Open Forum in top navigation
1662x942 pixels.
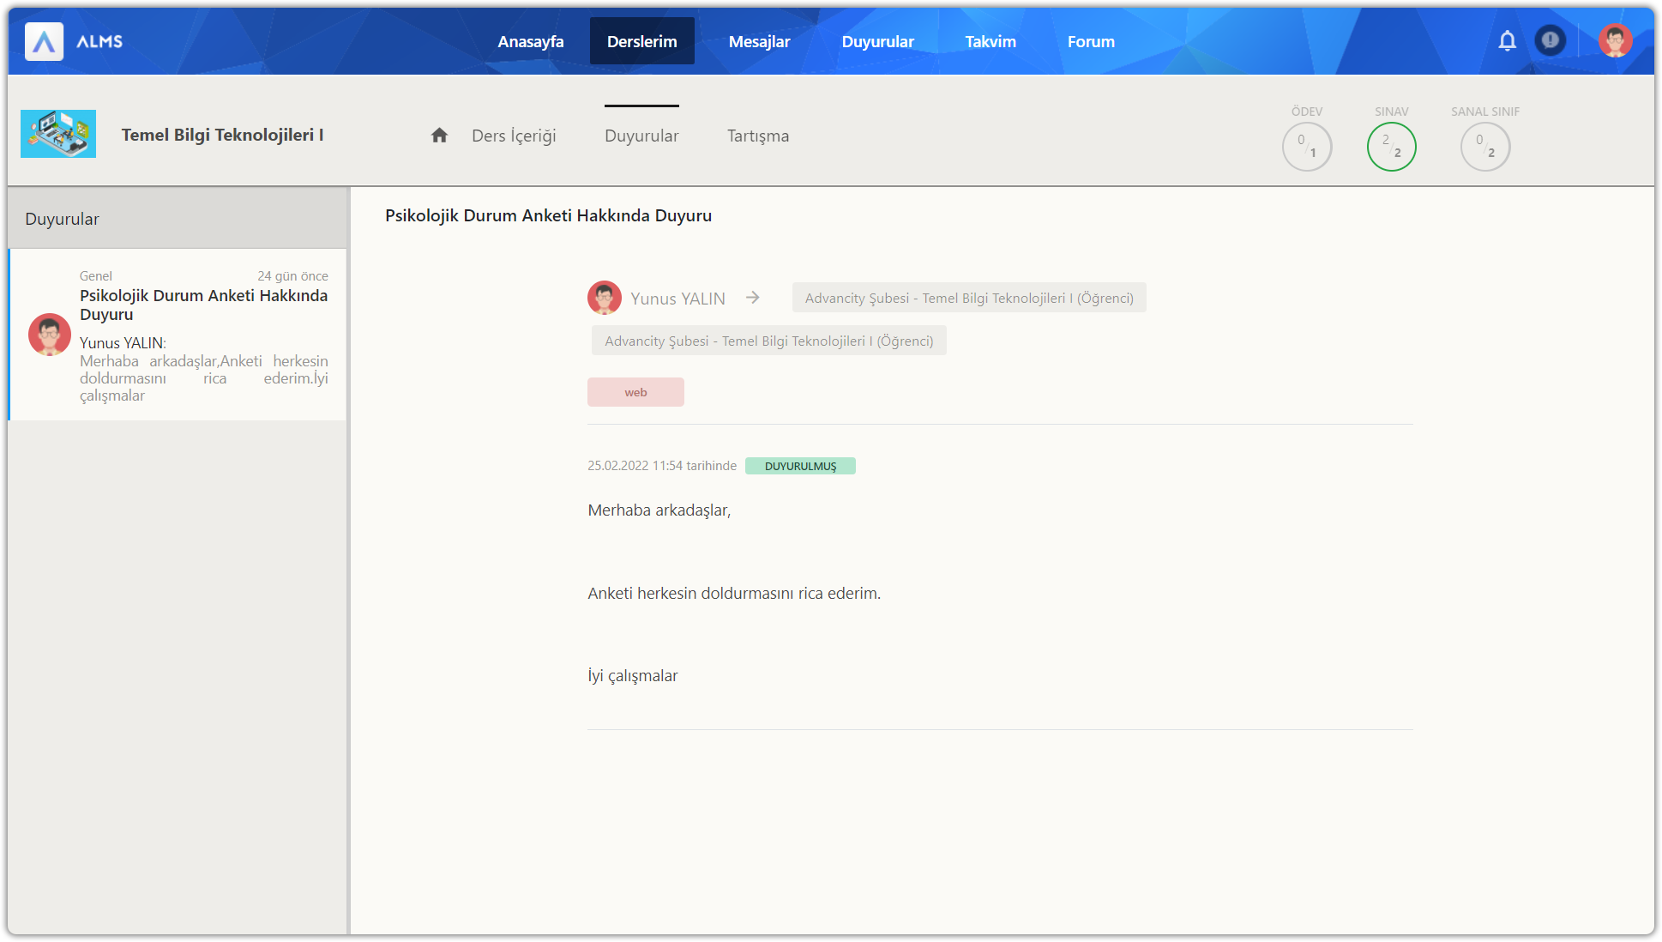1090,41
